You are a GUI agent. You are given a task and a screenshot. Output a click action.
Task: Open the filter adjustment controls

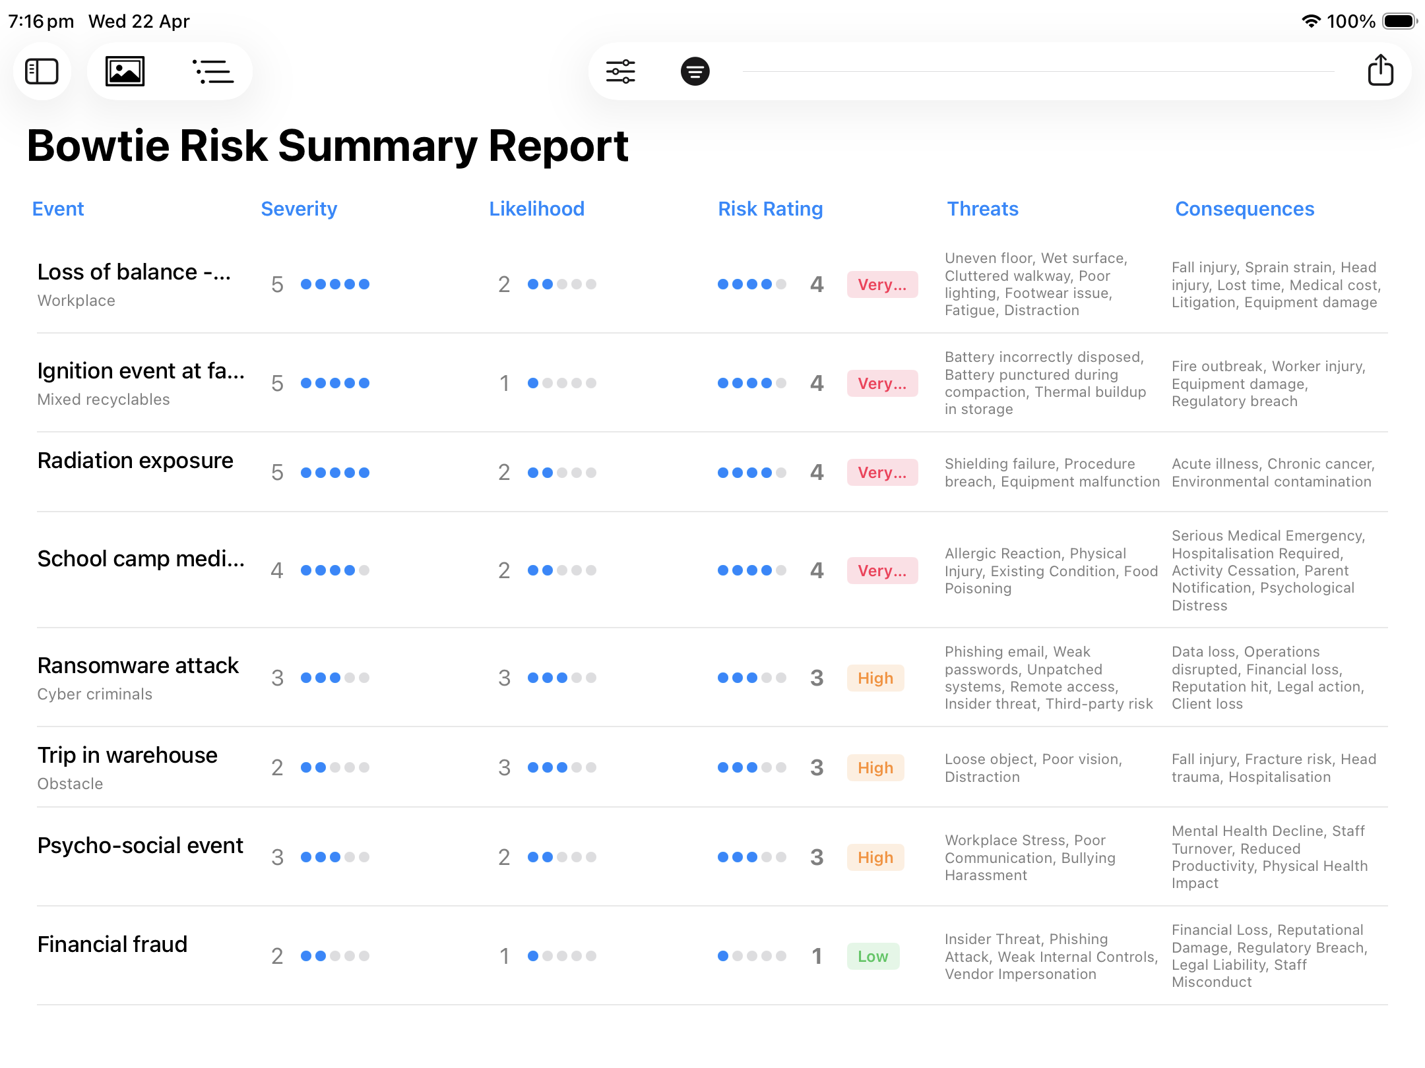[x=620, y=71]
